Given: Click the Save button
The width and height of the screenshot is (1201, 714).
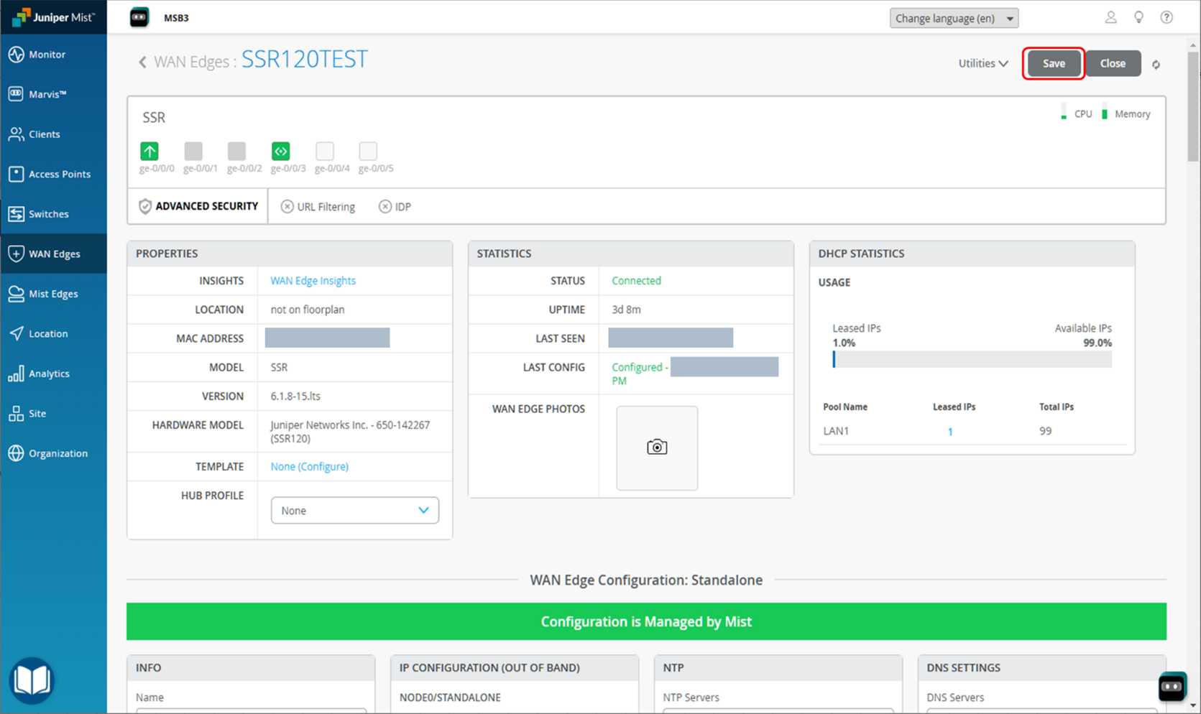Looking at the screenshot, I should [x=1054, y=63].
